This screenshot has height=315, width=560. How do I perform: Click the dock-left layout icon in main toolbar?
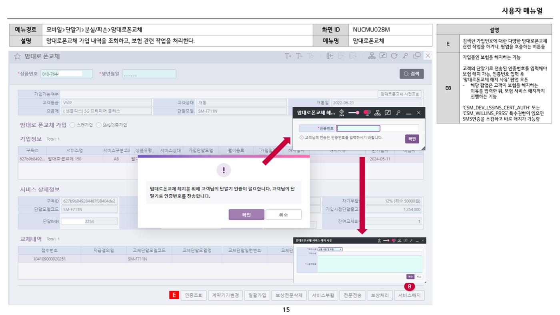(330, 56)
